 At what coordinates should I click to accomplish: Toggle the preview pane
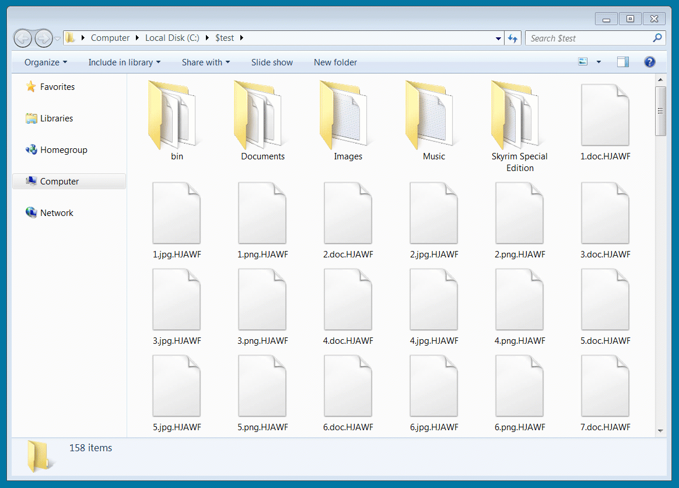click(x=622, y=62)
